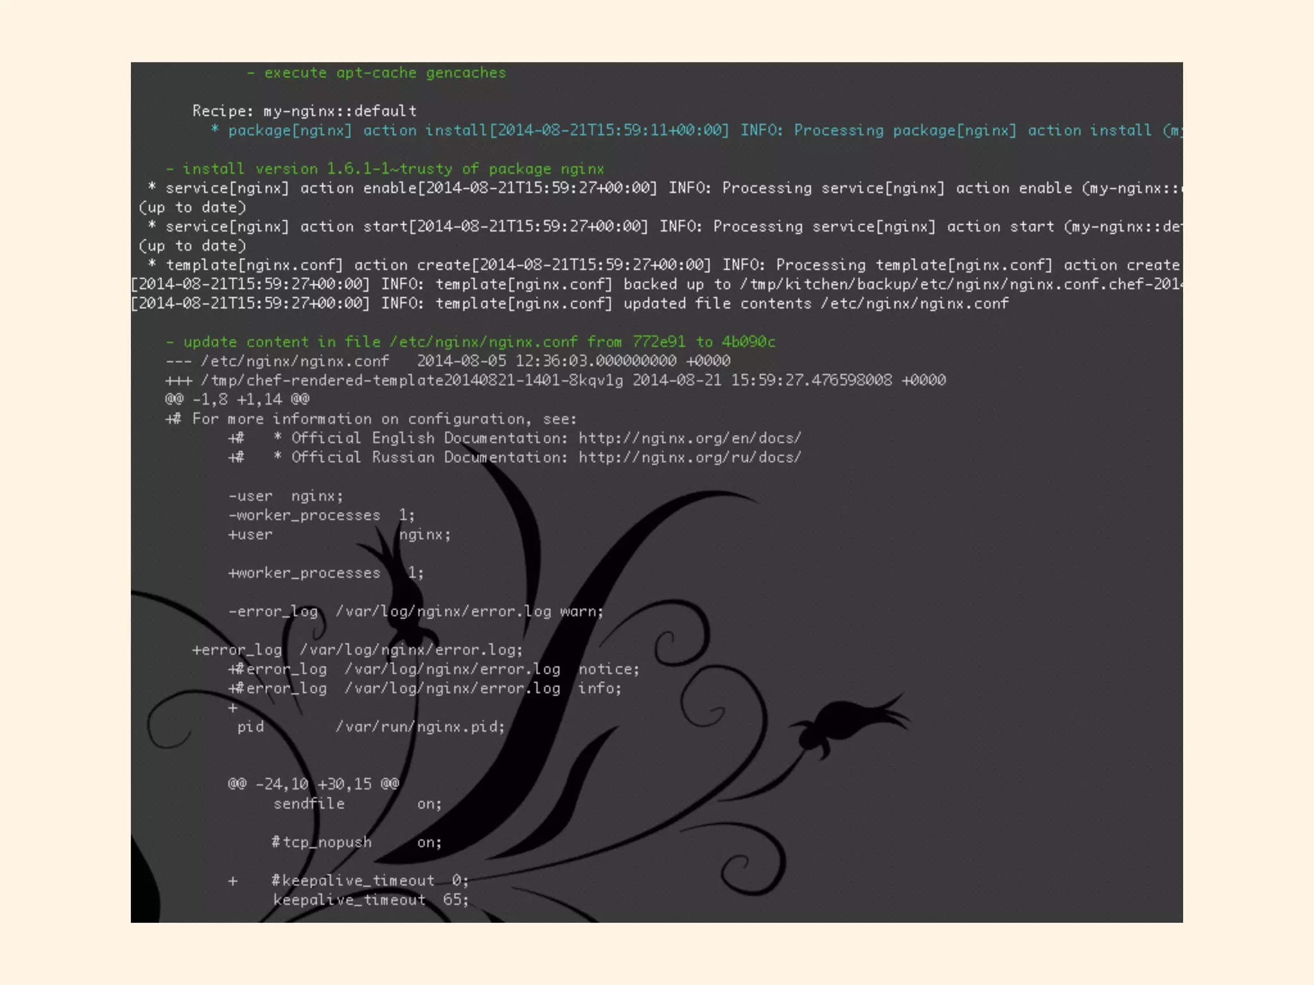Click the '@@ -1,8 +1,14 @@' diff header

(237, 400)
